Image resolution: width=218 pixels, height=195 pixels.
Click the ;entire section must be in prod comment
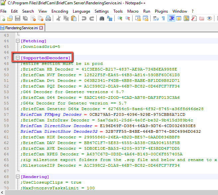coord(61,64)
